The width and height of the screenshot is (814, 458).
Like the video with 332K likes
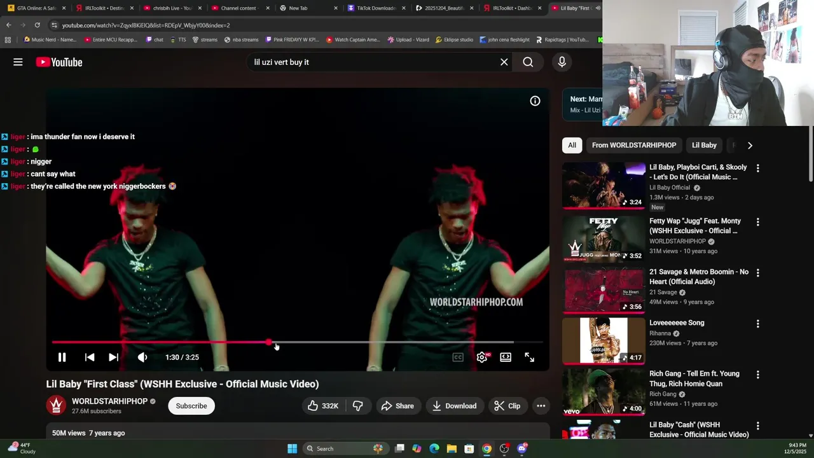point(323,406)
